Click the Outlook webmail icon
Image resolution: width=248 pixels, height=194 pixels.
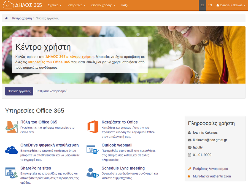point(93,150)
